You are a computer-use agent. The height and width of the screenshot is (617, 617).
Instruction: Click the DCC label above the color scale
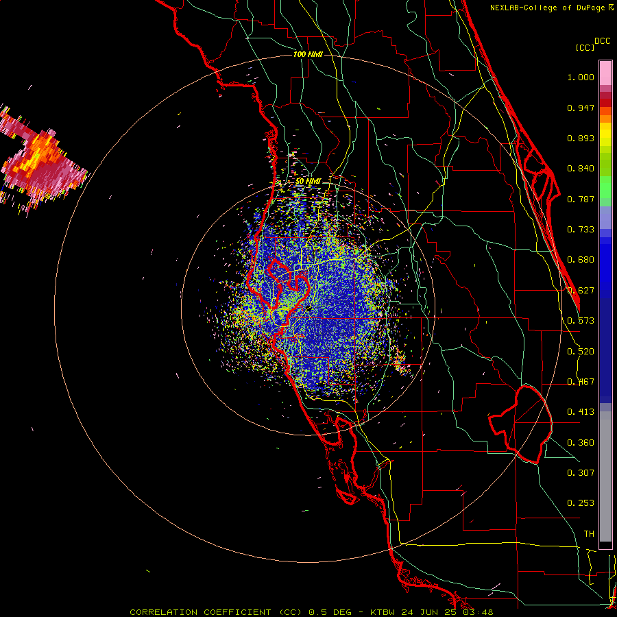(x=603, y=41)
